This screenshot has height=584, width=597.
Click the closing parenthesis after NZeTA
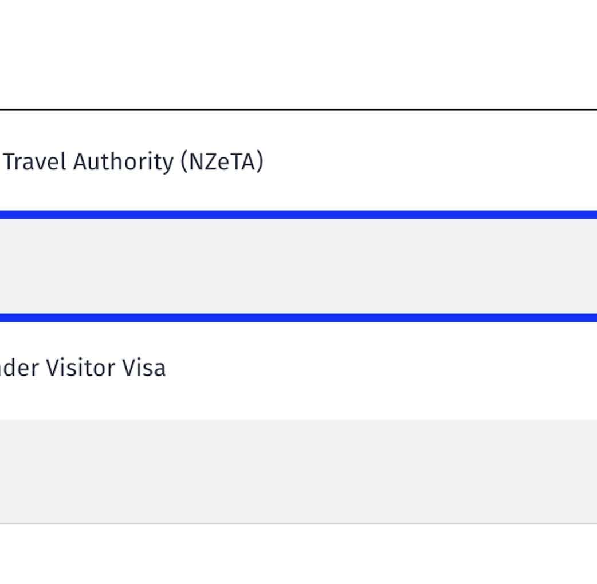tap(261, 162)
